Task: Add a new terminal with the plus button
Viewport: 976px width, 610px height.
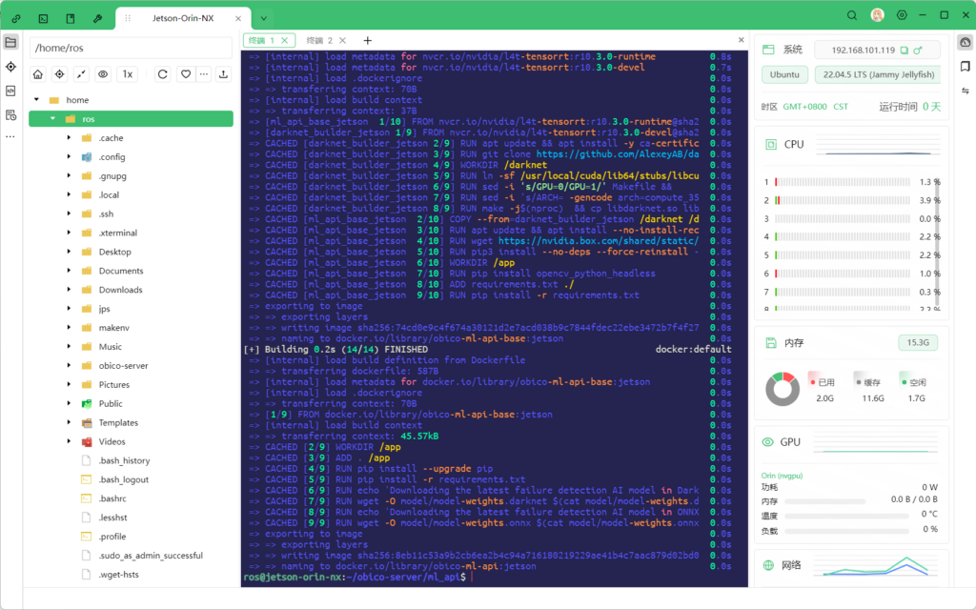Action: 368,40
